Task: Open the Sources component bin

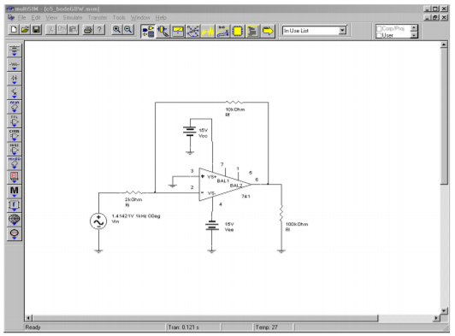Action: click(15, 50)
